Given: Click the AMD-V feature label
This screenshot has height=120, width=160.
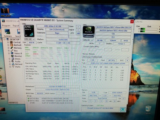Looking at the screenshot, I should (x=36, y=54).
